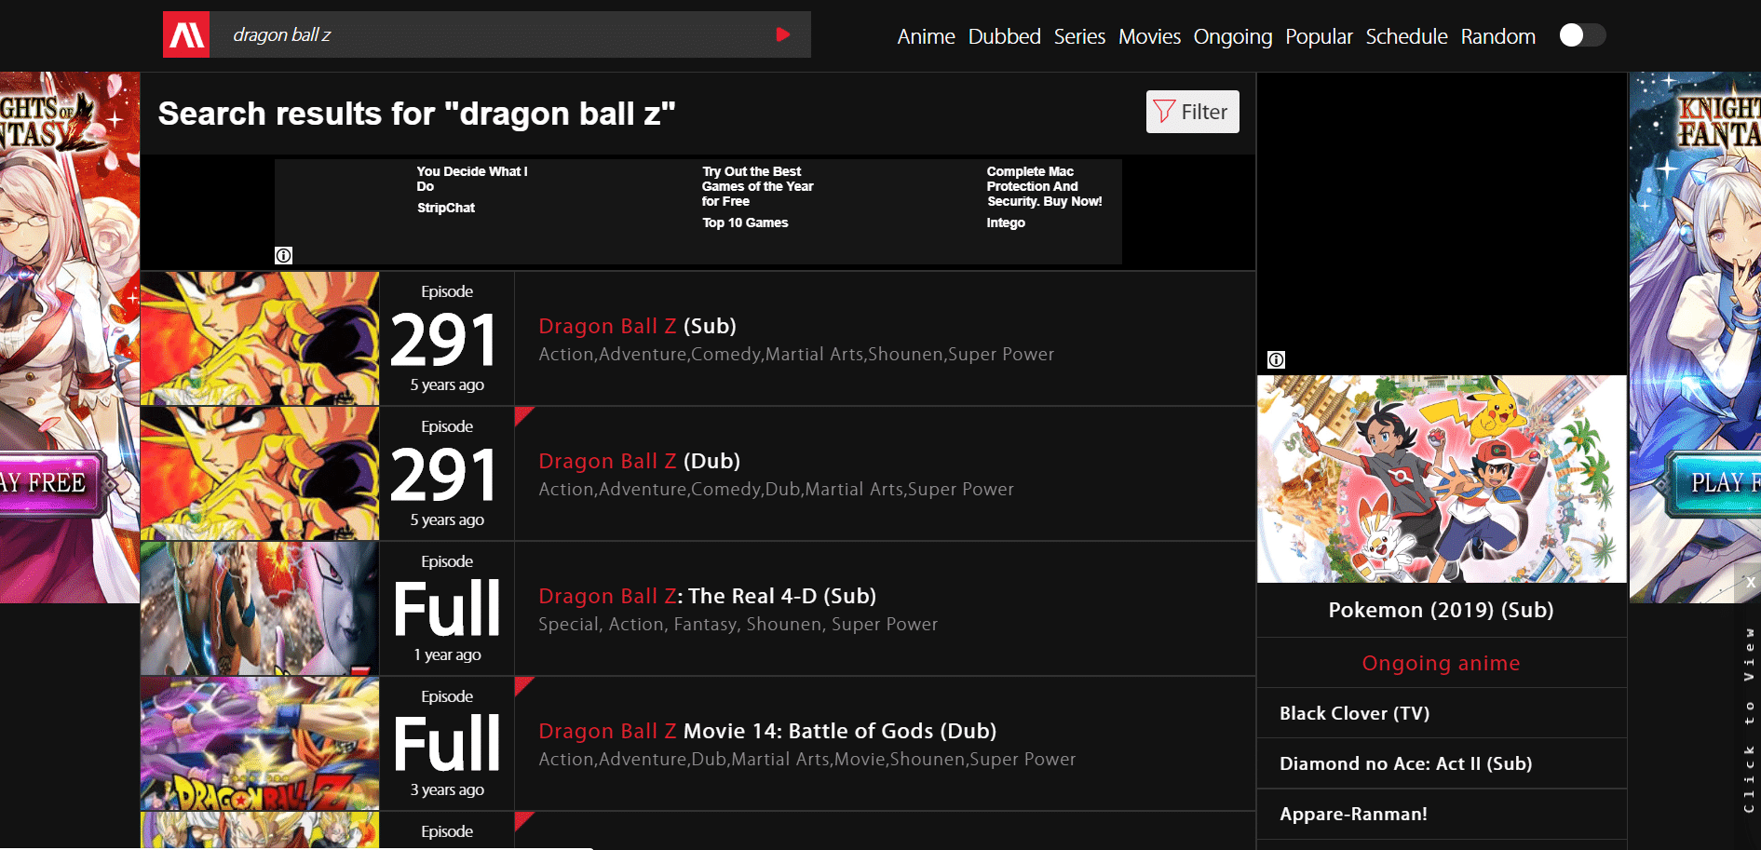Click ad info icon in sidebar ad

click(x=1276, y=359)
